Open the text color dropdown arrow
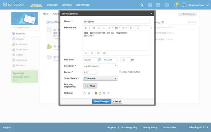 pos(113,28)
